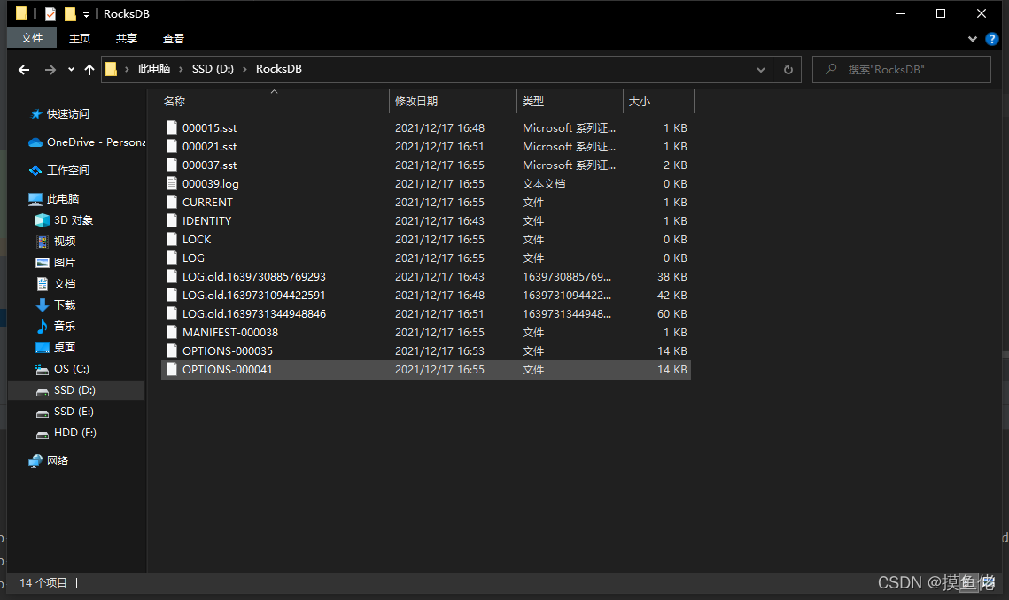Click the file icon of 000021.sst
This screenshot has width=1009, height=600.
(x=171, y=146)
